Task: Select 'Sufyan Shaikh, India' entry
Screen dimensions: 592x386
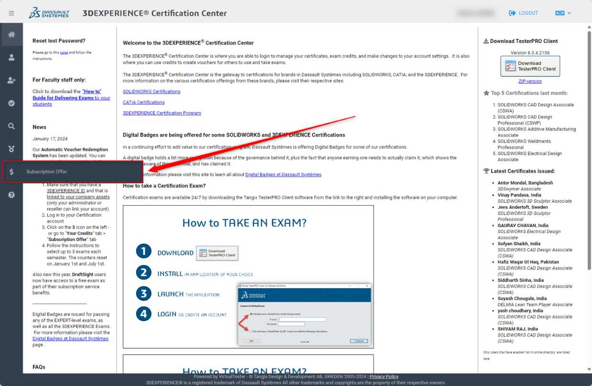Action: (519, 243)
